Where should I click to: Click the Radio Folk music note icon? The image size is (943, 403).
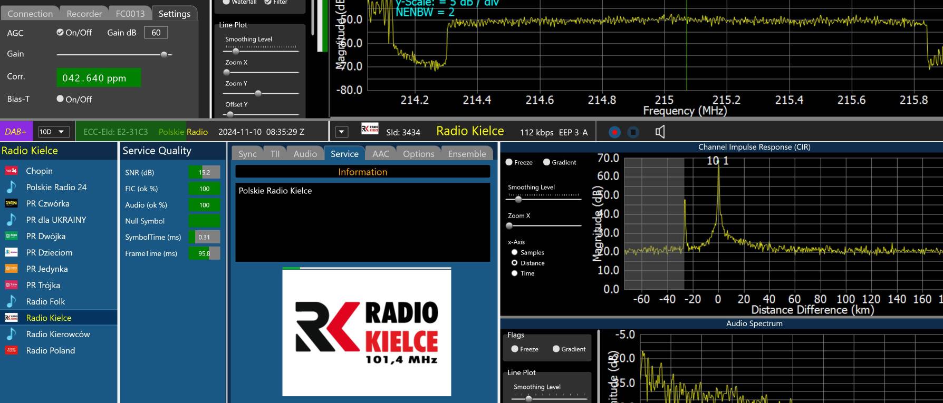coord(11,301)
